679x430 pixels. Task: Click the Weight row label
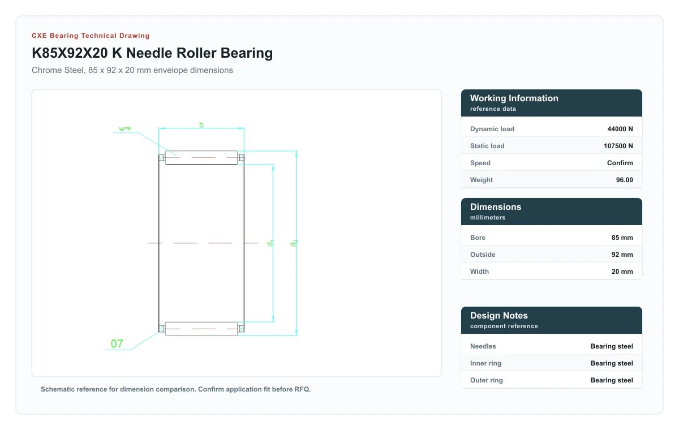pyautogui.click(x=482, y=180)
